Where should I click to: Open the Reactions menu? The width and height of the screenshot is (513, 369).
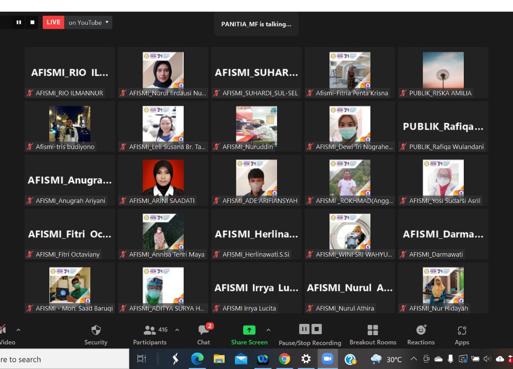coord(421,335)
